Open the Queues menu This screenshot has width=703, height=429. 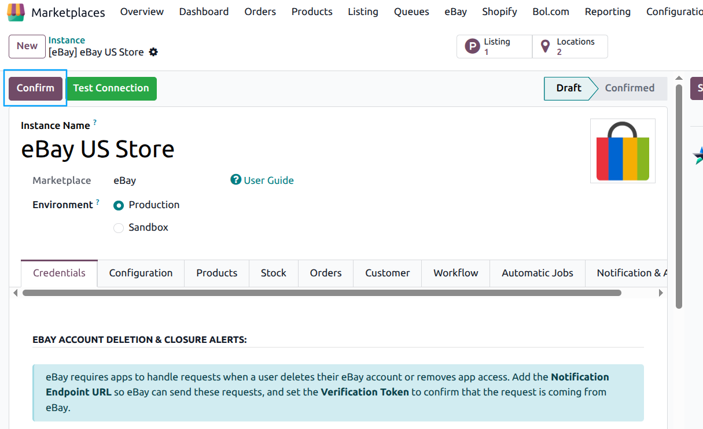point(411,12)
